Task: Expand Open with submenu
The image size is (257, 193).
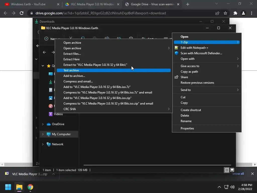Action: pyautogui.click(x=207, y=59)
